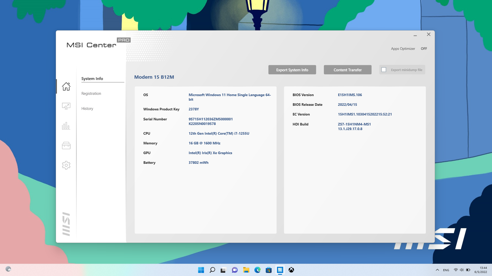Launch Microsoft Edge from taskbar

(257, 270)
